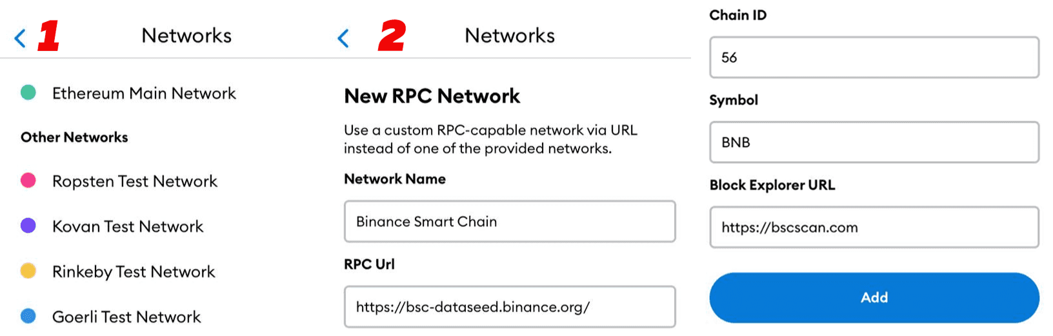1053x336 pixels.
Task: Click yellow dot for Rinkeby Test Network
Action: [28, 271]
